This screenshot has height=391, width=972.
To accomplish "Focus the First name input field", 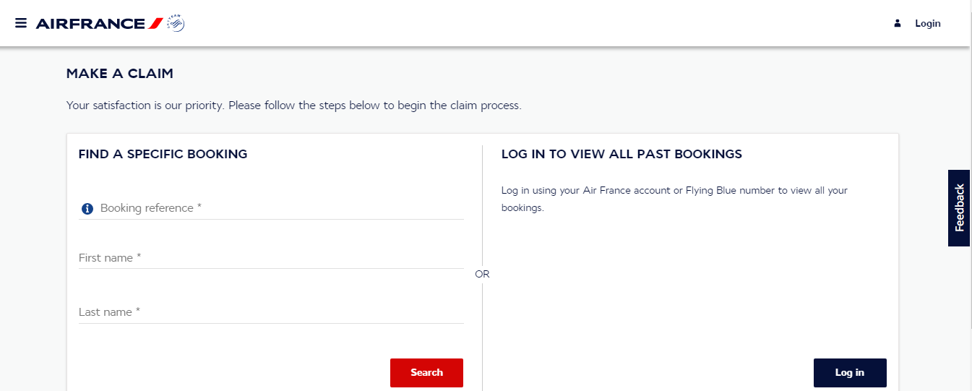I will (271, 258).
